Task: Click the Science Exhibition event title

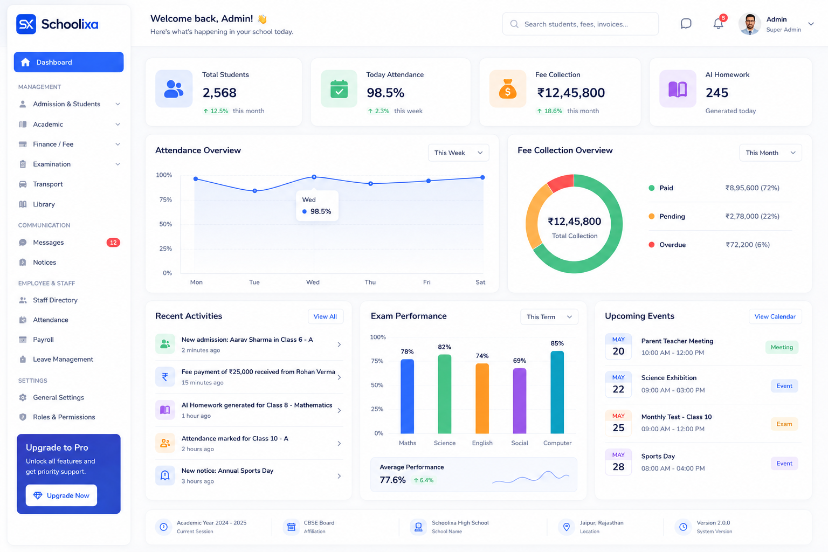Action: click(669, 378)
